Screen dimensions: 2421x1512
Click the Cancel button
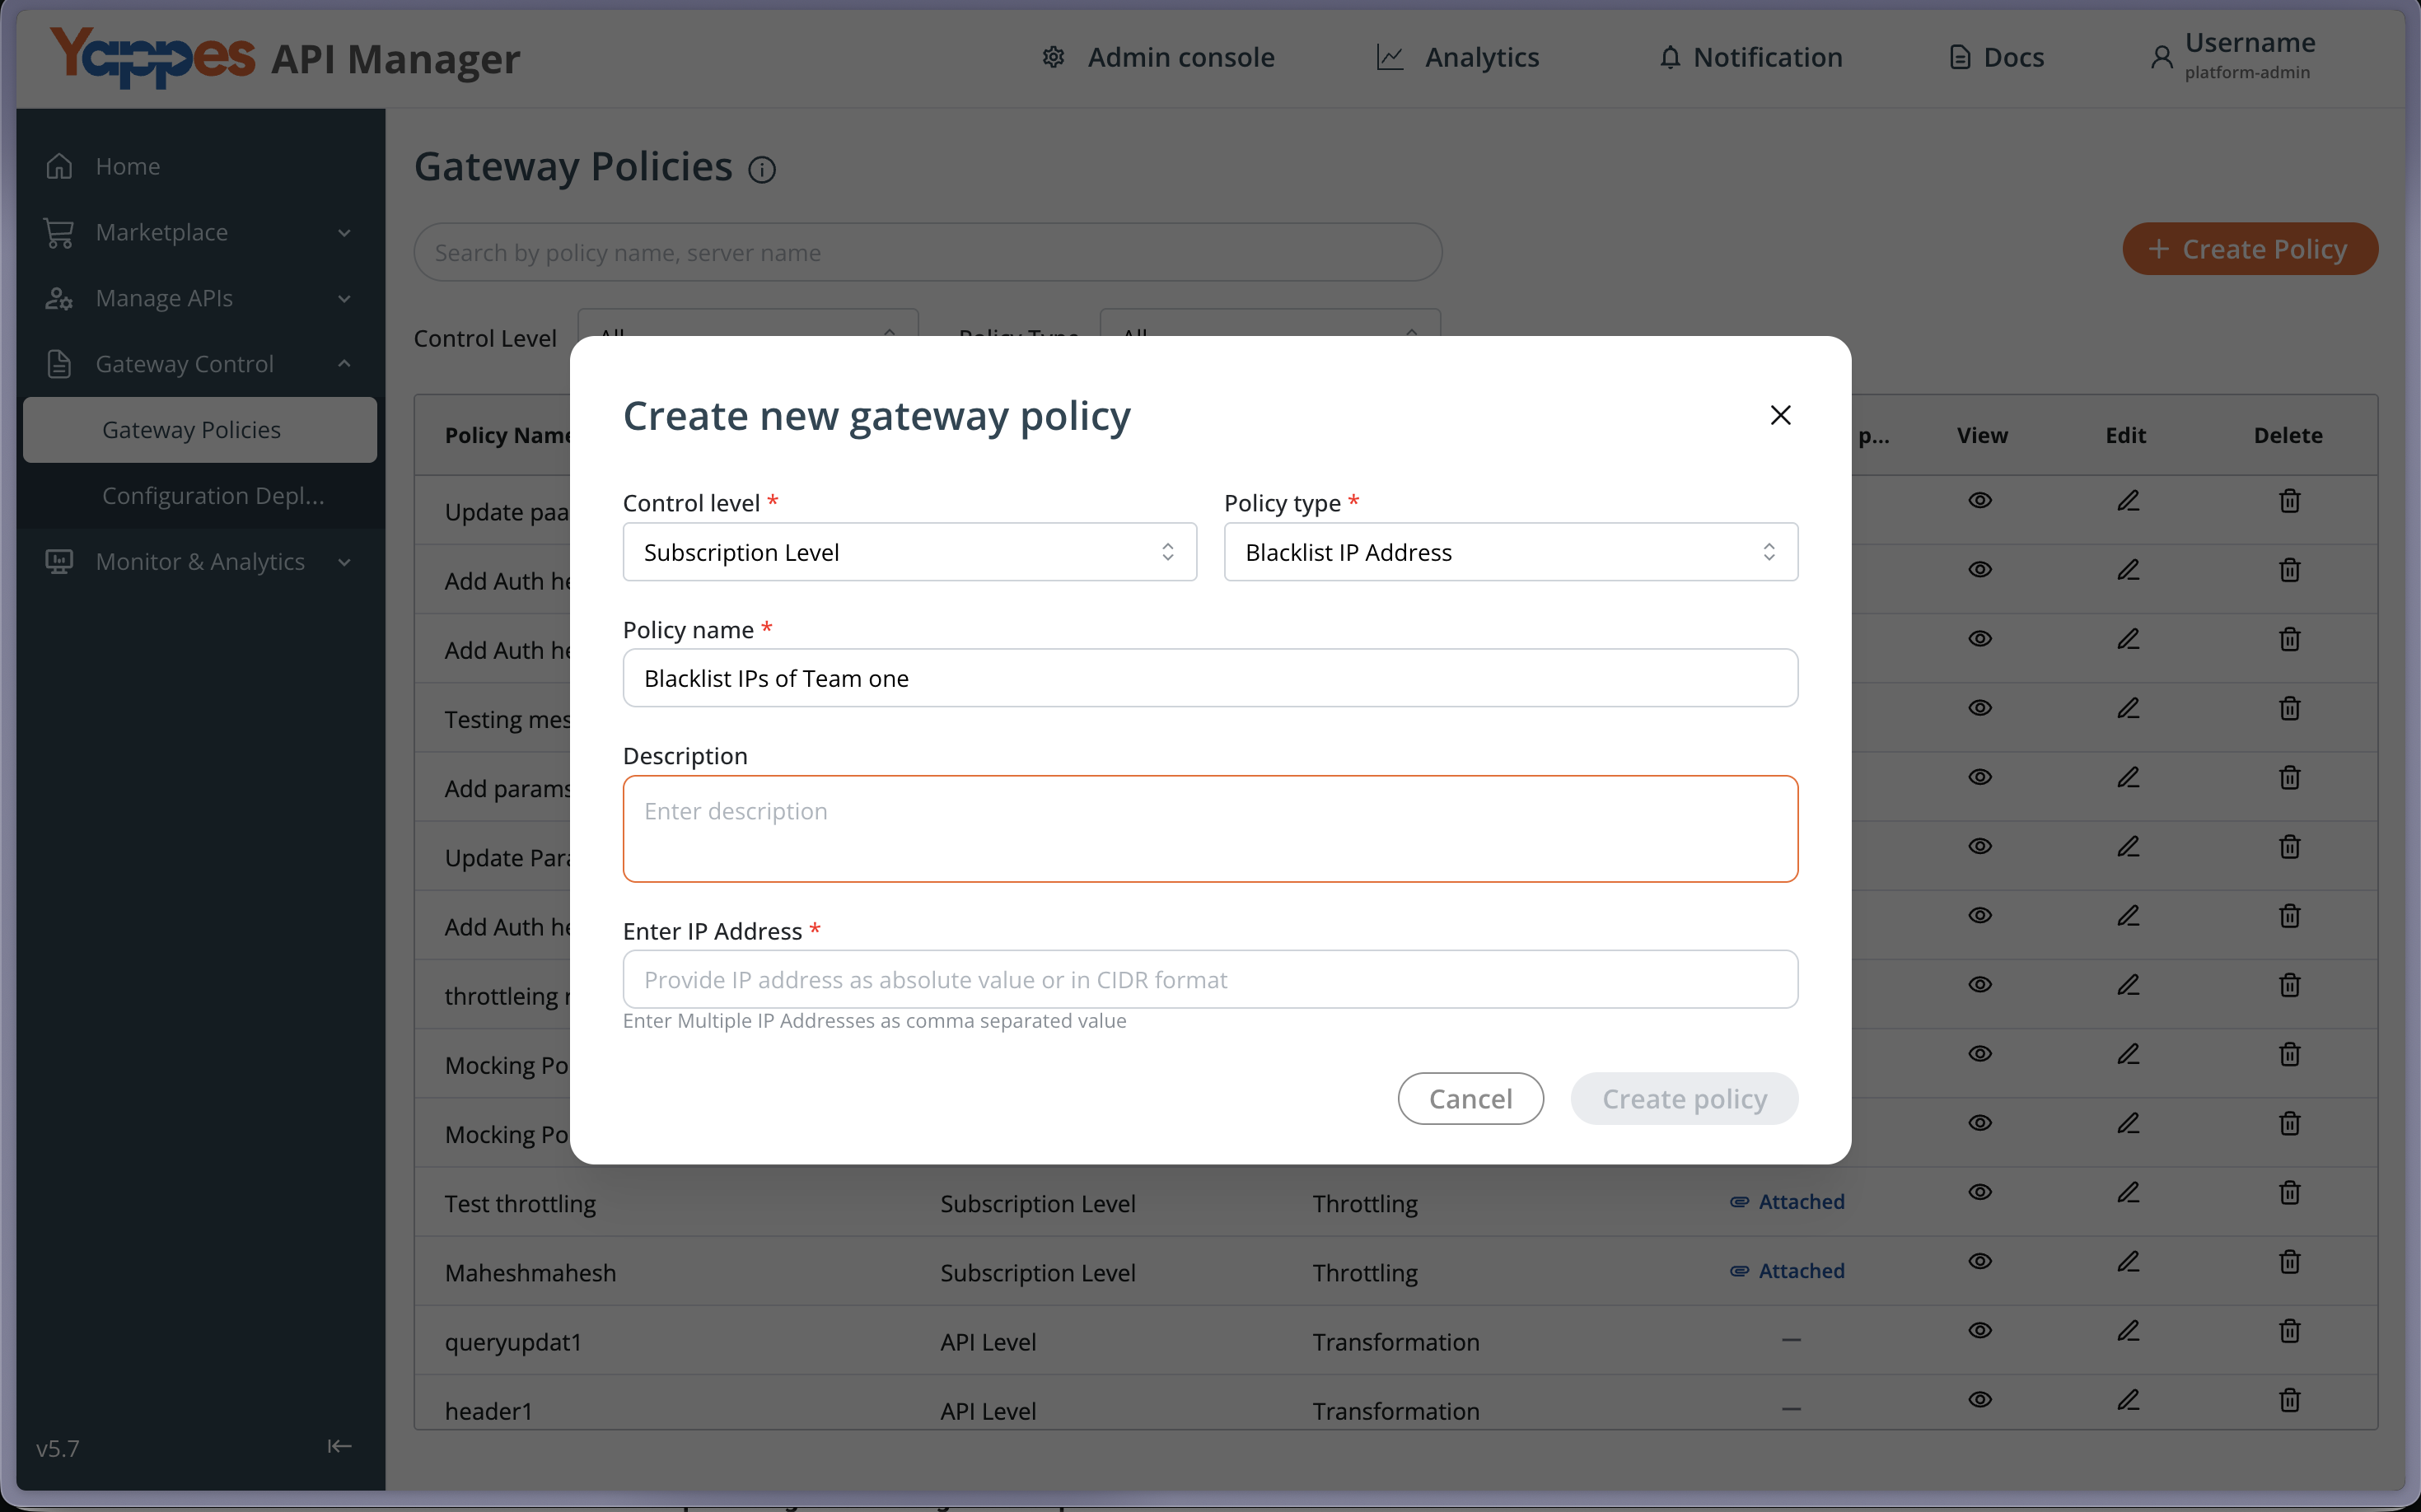[x=1470, y=1098]
